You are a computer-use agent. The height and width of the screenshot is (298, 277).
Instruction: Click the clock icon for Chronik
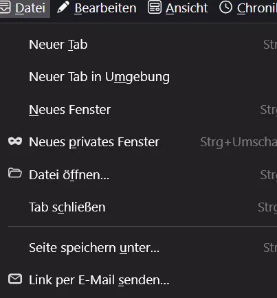[225, 8]
